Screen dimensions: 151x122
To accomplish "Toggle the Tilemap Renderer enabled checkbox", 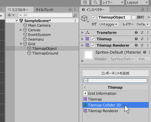I will coord(93,45).
